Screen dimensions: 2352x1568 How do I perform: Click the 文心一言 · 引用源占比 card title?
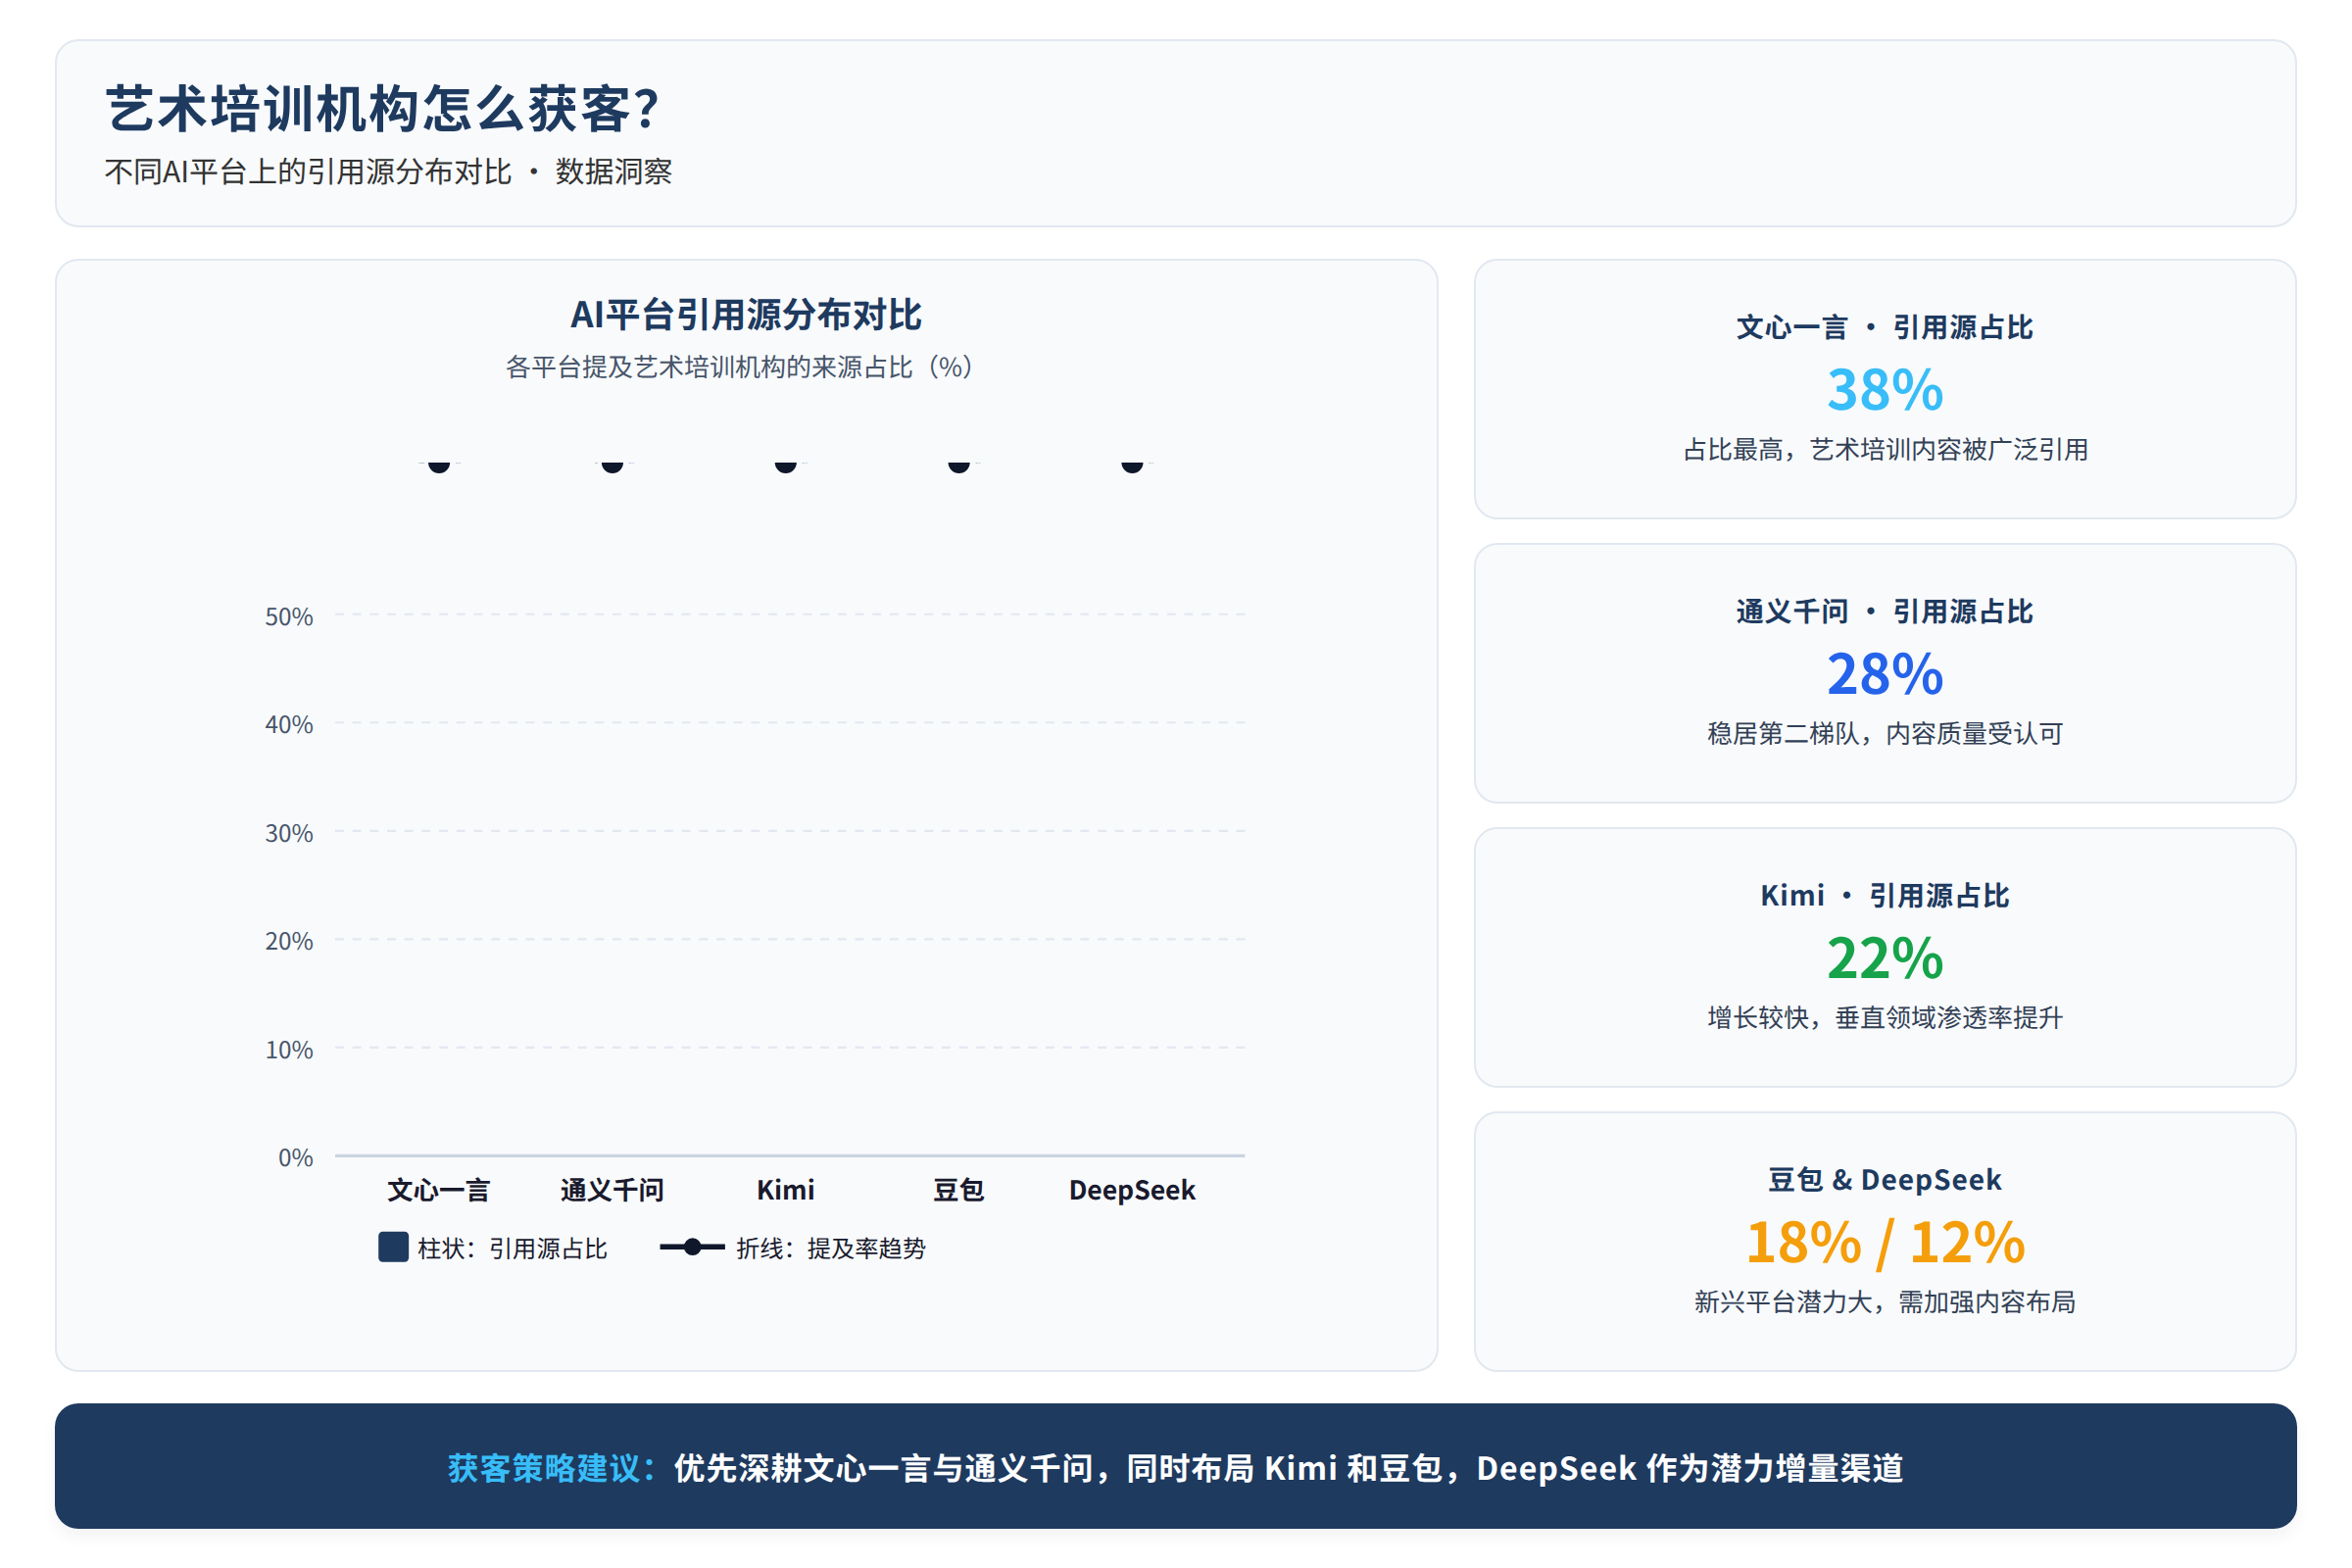coord(1885,327)
